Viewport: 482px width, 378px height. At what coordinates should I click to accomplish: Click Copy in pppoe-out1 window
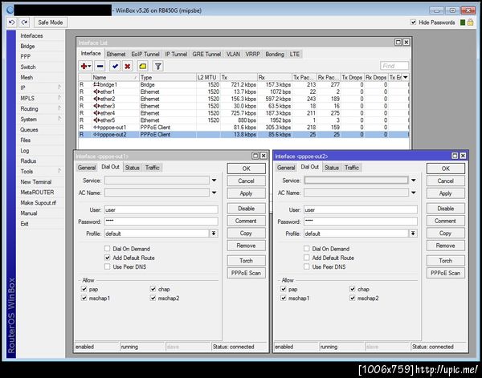(x=247, y=233)
